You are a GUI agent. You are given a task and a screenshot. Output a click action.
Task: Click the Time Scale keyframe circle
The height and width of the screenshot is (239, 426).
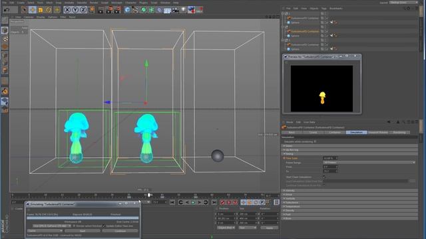(x=284, y=158)
